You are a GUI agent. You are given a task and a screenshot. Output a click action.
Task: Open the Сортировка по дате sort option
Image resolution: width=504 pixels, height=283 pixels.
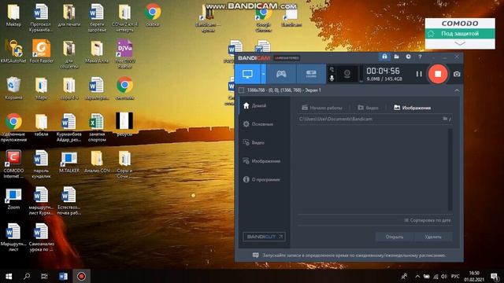[x=427, y=220]
